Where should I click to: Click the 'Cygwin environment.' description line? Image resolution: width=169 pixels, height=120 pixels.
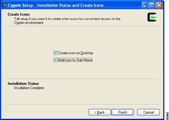[29, 23]
